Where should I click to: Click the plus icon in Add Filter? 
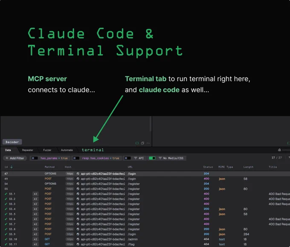tap(7, 158)
